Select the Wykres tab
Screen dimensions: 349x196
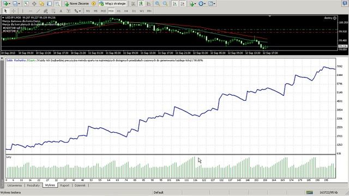pyautogui.click(x=50, y=185)
